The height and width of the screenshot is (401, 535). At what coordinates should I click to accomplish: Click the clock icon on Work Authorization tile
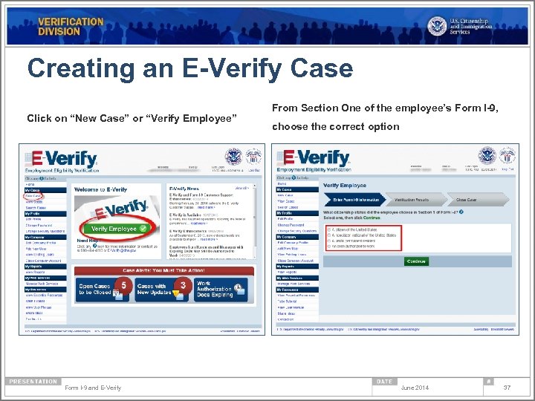click(239, 289)
